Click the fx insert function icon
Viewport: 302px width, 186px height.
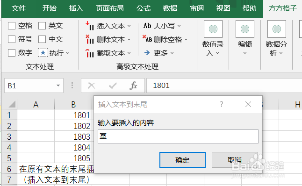click(x=133, y=86)
